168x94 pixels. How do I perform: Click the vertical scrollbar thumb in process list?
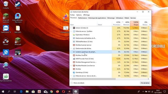coord(150,30)
